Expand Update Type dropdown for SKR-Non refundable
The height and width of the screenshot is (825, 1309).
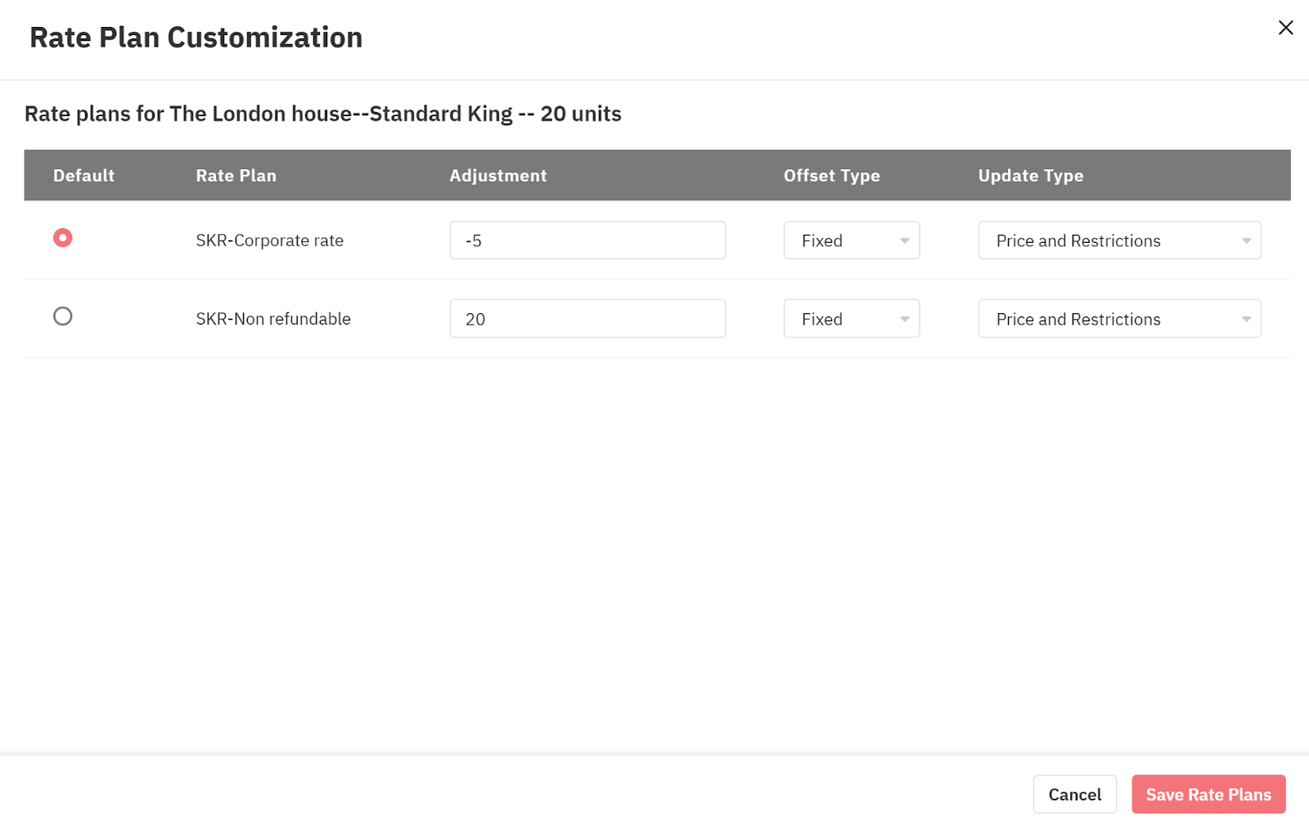(1118, 319)
